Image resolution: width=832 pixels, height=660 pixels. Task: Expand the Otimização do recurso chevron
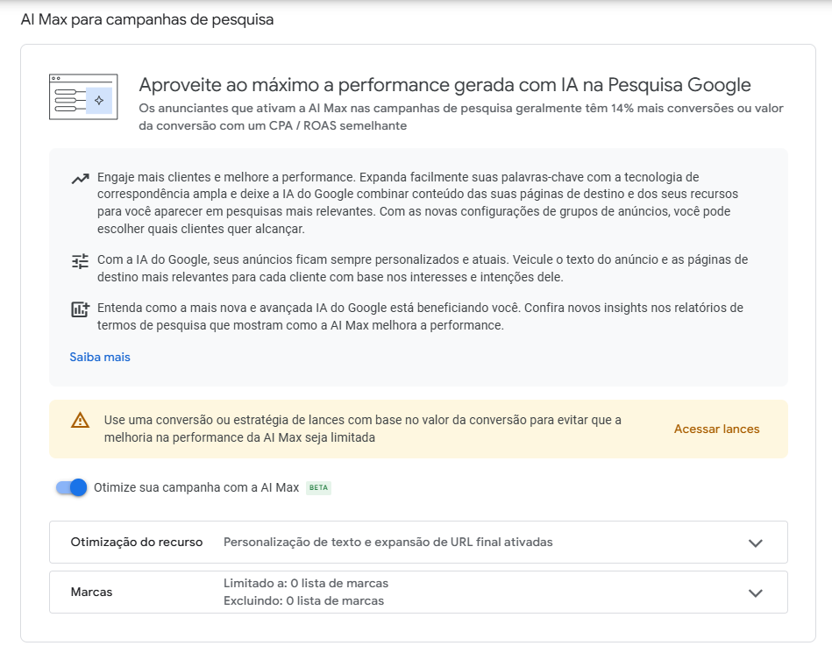(755, 543)
